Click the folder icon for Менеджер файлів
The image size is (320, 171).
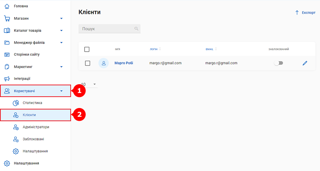coord(7,42)
